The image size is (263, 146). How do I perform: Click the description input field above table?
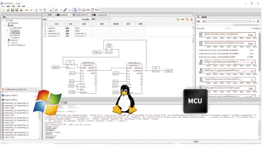coord(65,19)
